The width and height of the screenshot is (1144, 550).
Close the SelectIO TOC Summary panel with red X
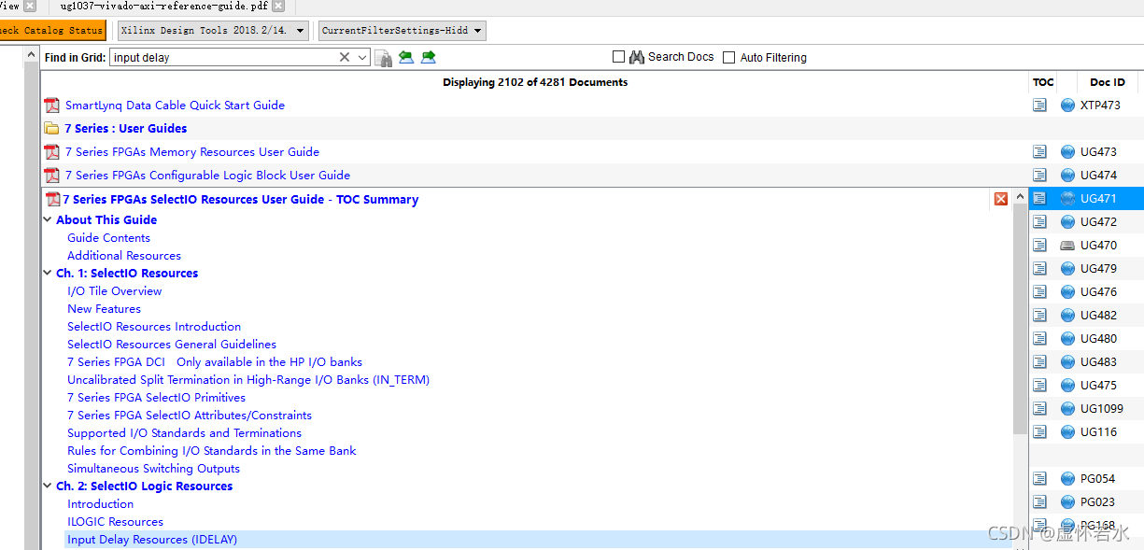point(1001,199)
